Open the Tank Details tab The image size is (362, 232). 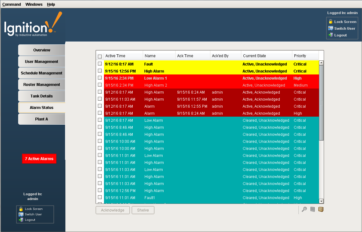pos(41,96)
